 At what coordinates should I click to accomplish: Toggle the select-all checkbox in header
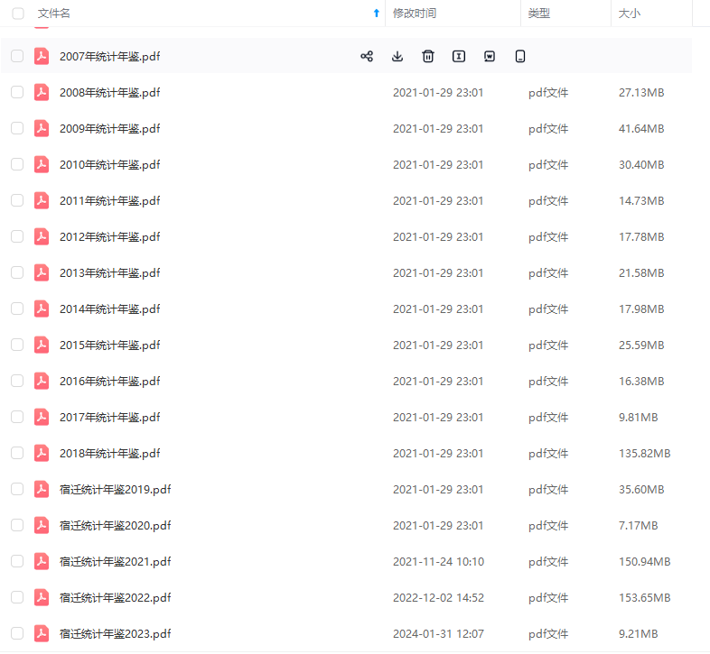18,14
